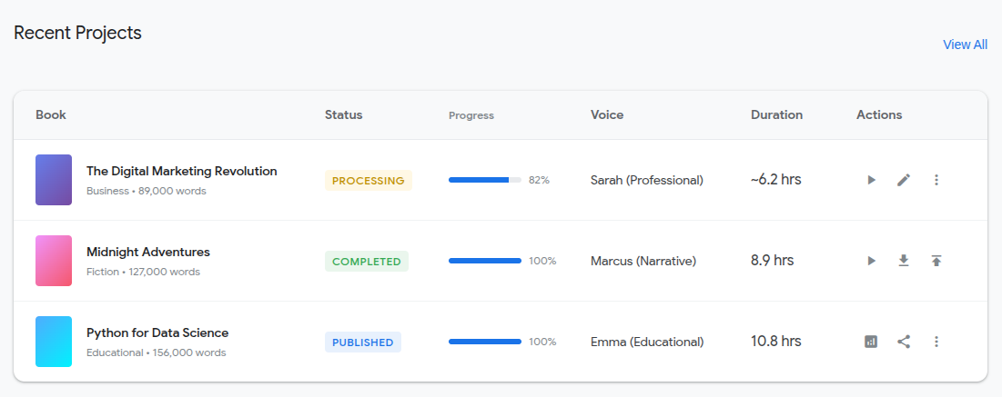The height and width of the screenshot is (397, 1002).
Task: Open more options for The Digital Marketing Revolution
Action: 936,180
